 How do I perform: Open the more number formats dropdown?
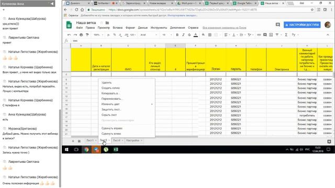(x=133, y=35)
